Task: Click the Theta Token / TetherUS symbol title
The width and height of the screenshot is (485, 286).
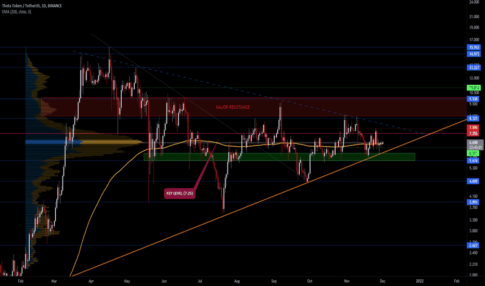Action: [x=32, y=6]
